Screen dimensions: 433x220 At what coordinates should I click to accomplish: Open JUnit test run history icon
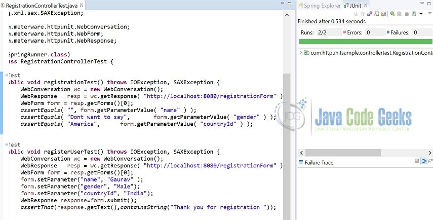point(414,14)
